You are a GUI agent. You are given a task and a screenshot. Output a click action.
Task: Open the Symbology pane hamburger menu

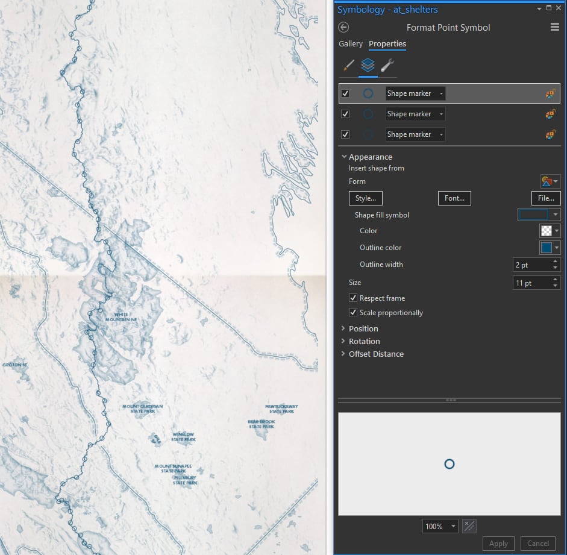tap(554, 27)
